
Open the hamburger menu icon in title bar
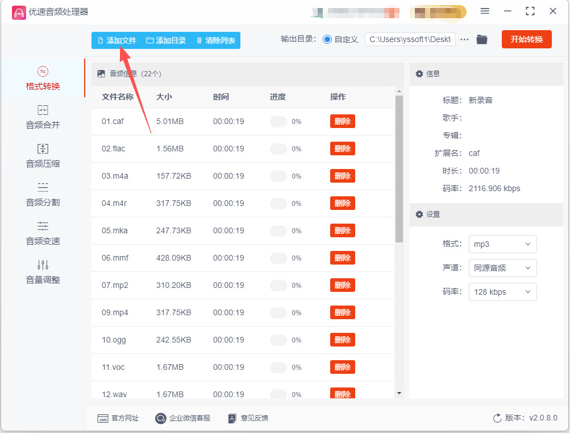485,11
